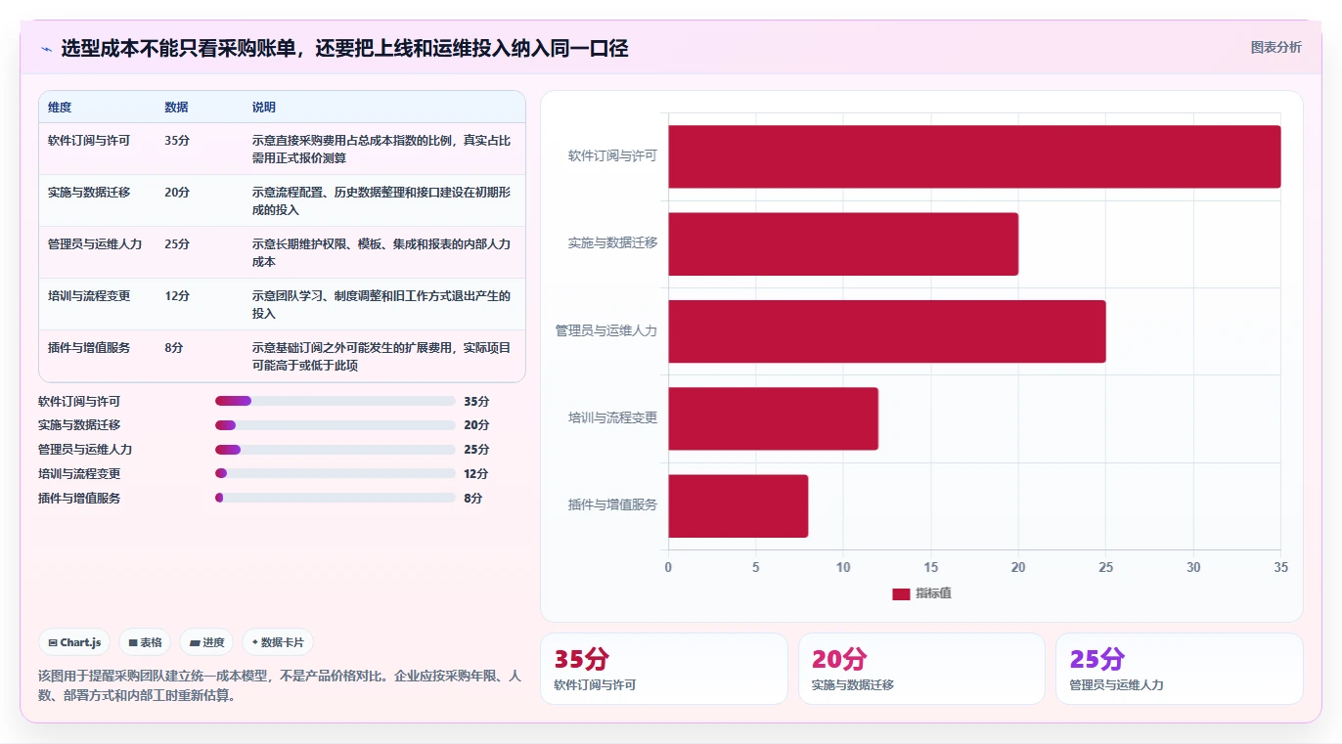Click the 插件与增值服务 progress bar
The width and height of the screenshot is (1342, 744).
pos(335,498)
